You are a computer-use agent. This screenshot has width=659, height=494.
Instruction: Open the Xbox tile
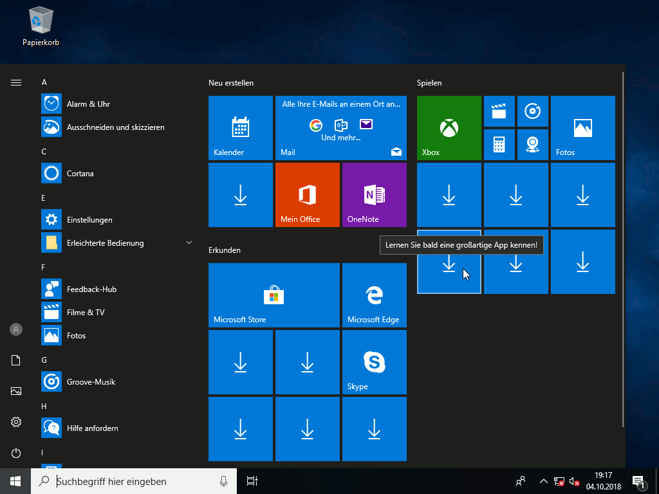pyautogui.click(x=449, y=128)
